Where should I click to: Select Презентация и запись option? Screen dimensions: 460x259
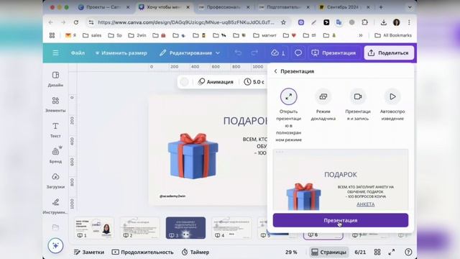pos(358,96)
